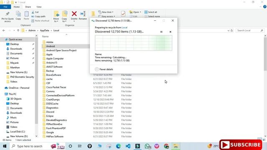Screen dimensions: 267x150
Task: Click Copy path in the ribbon
Action: [x=38, y=17]
